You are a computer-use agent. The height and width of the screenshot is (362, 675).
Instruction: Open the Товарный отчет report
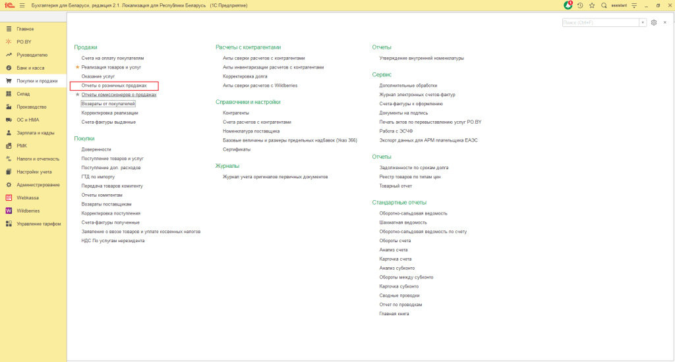tap(396, 186)
